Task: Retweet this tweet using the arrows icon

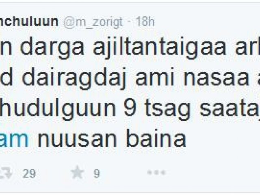Action: click(5, 173)
